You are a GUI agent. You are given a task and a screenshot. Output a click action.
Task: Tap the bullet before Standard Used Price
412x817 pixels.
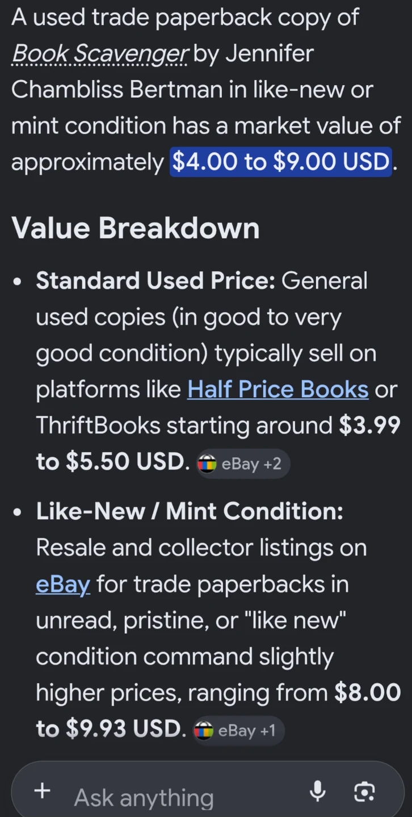(x=19, y=281)
